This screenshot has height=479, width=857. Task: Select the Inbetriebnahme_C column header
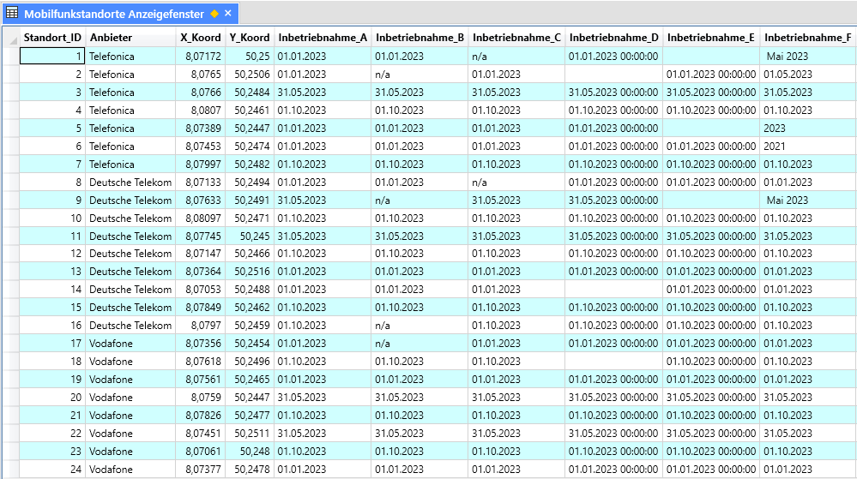point(516,38)
